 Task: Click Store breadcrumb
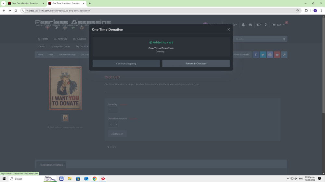(x=51, y=54)
